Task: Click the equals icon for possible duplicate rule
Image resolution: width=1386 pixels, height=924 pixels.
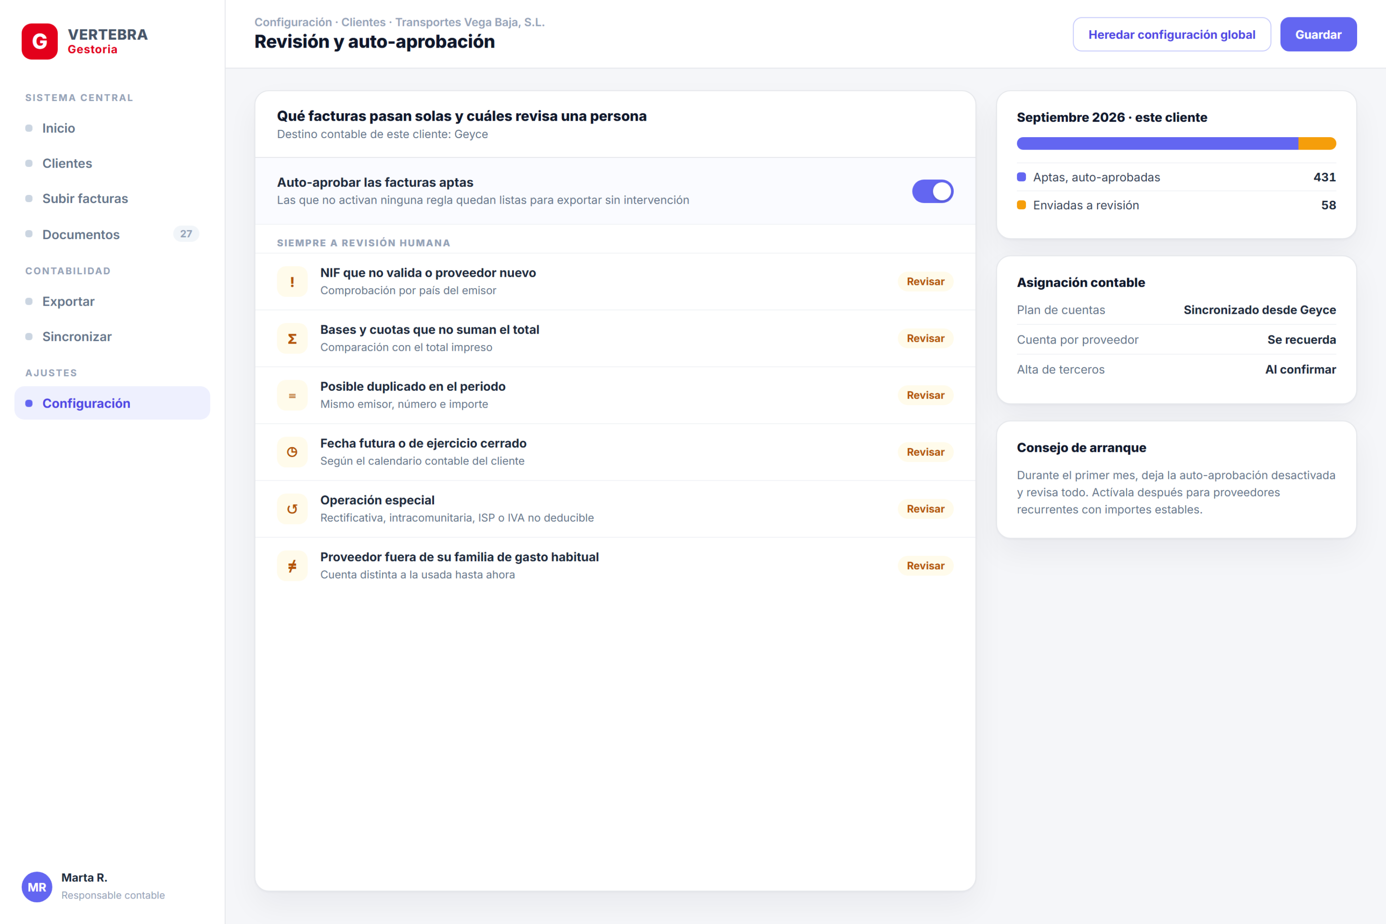Action: click(x=292, y=396)
